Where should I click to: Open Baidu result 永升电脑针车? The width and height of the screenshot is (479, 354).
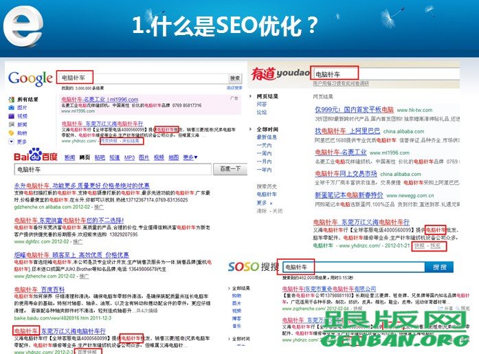82,186
